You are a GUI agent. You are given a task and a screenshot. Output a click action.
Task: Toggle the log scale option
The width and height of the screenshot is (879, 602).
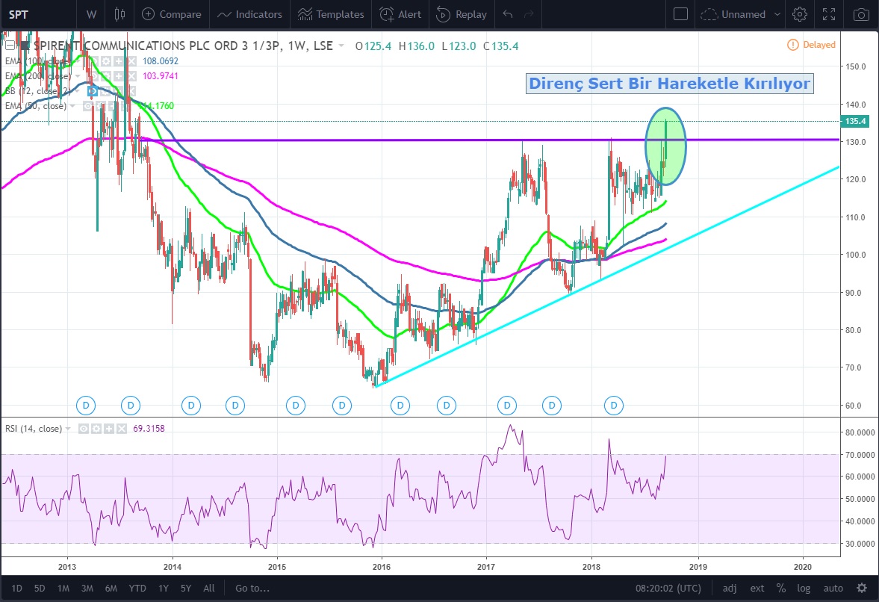click(804, 588)
